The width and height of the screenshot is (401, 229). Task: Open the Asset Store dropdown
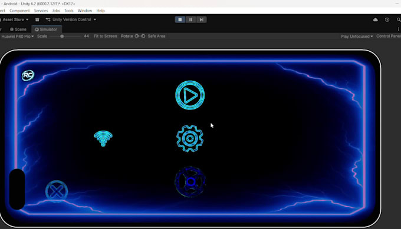15,19
